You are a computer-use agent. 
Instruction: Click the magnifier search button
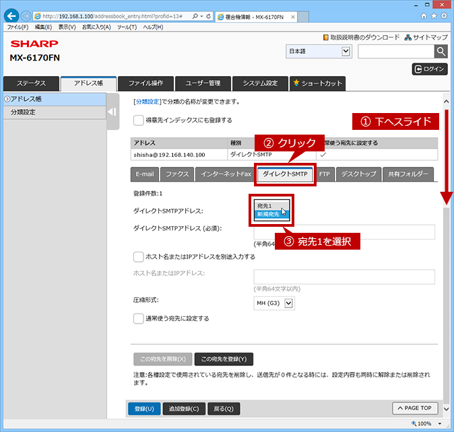[x=441, y=52]
